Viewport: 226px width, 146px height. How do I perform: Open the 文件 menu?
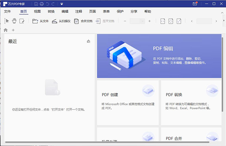8,11
